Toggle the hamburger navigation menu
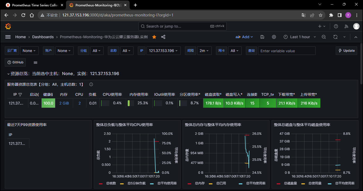Viewport: 363px width, 191px height. click(x=8, y=37)
